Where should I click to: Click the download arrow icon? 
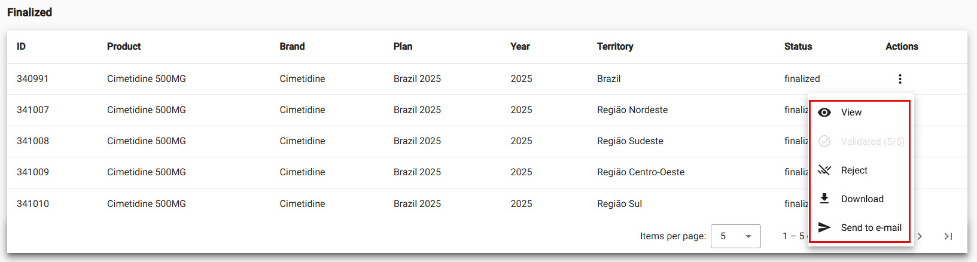point(824,199)
